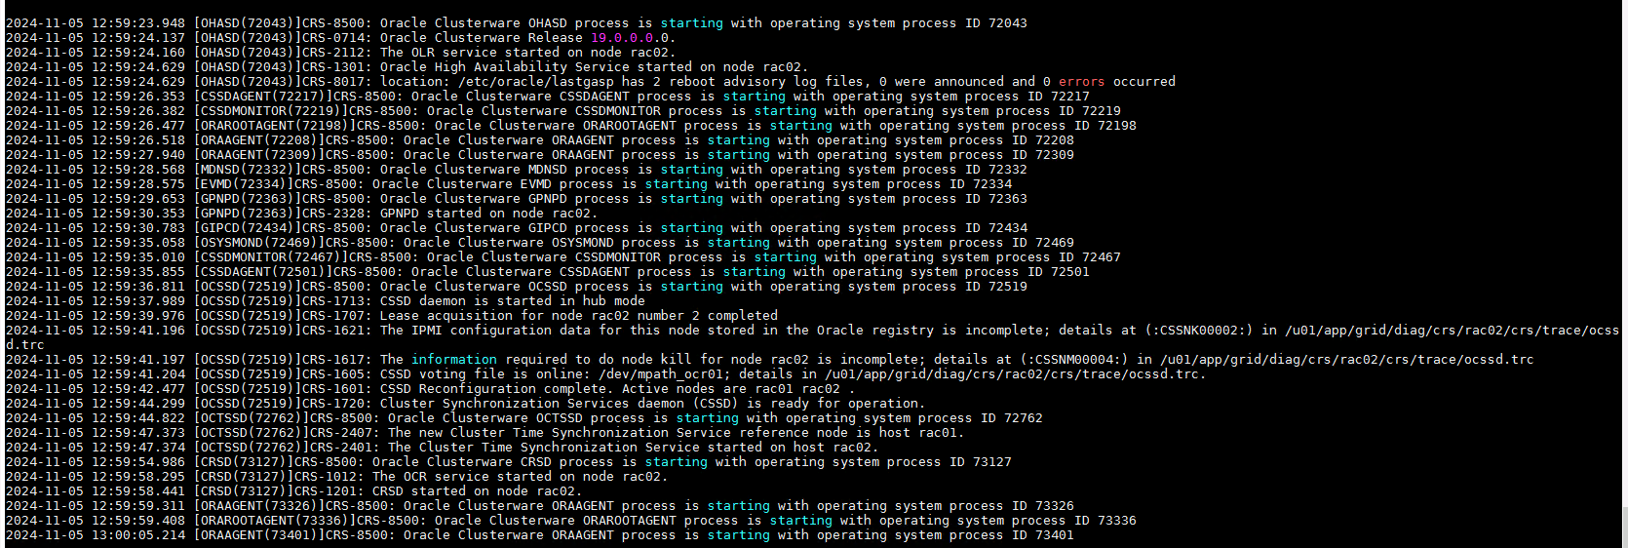Select the CRS-1621 IPMI configuration code

coord(333,331)
